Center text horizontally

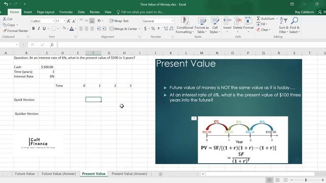87,28
